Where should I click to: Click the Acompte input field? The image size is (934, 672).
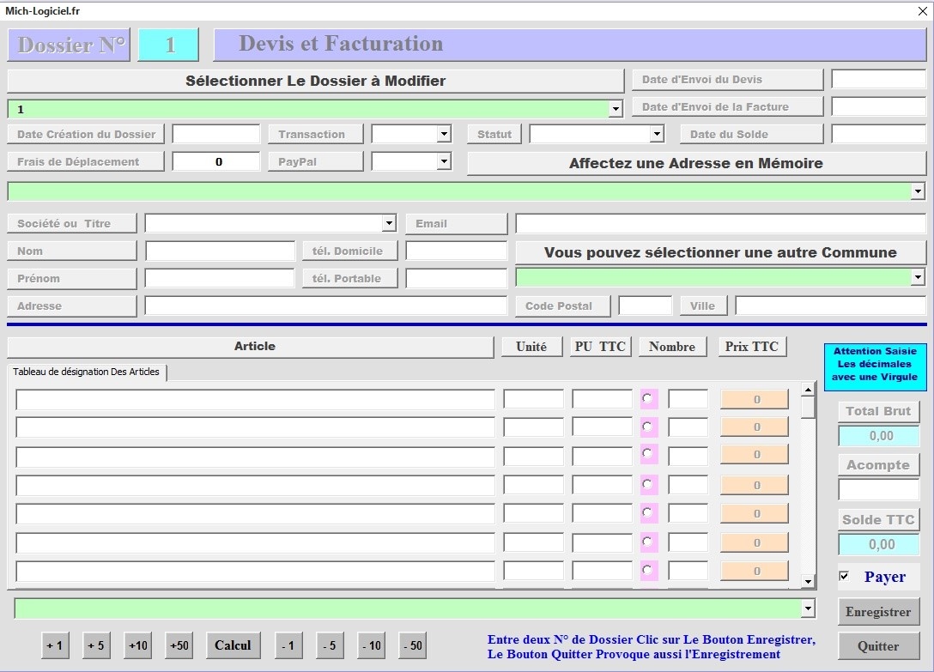pyautogui.click(x=878, y=490)
